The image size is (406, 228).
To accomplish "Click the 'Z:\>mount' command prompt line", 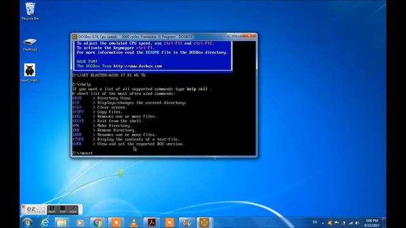I will 82,153.
